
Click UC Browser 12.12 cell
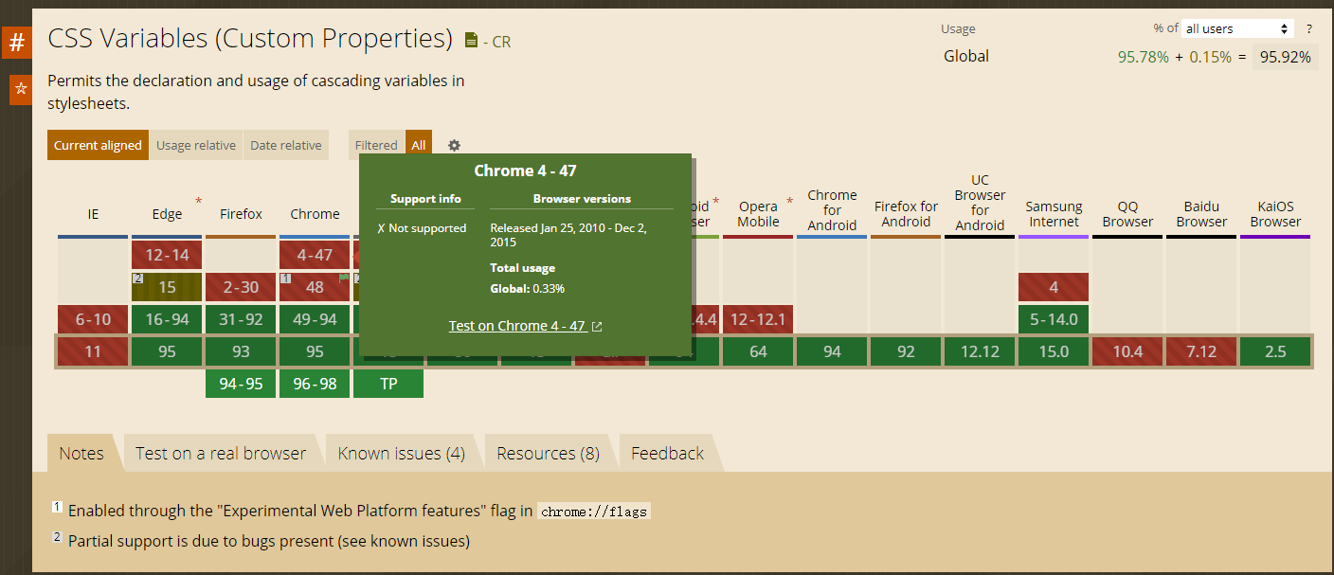[980, 351]
